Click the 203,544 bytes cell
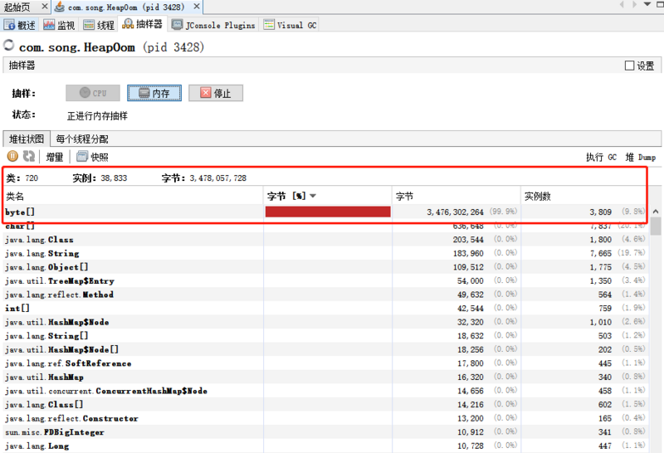This screenshot has height=453, width=664. (468, 240)
